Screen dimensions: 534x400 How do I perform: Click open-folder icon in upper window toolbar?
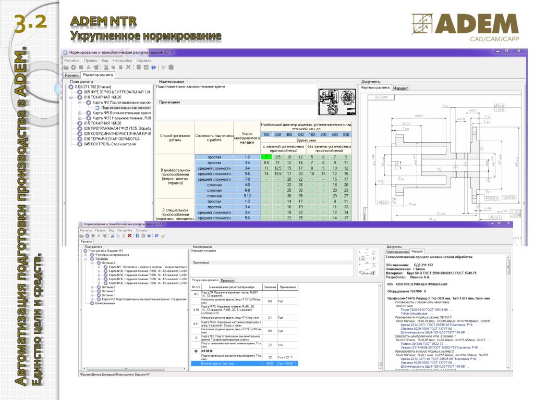pos(66,67)
